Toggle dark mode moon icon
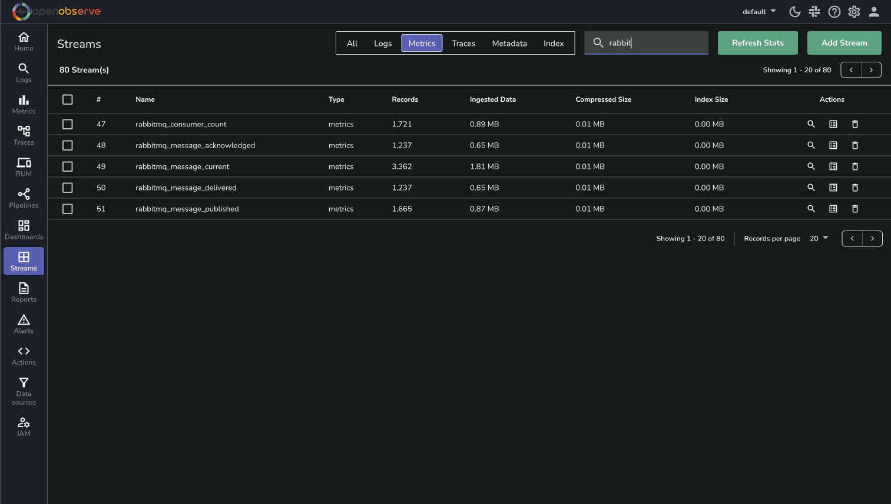Image resolution: width=891 pixels, height=504 pixels. tap(794, 12)
